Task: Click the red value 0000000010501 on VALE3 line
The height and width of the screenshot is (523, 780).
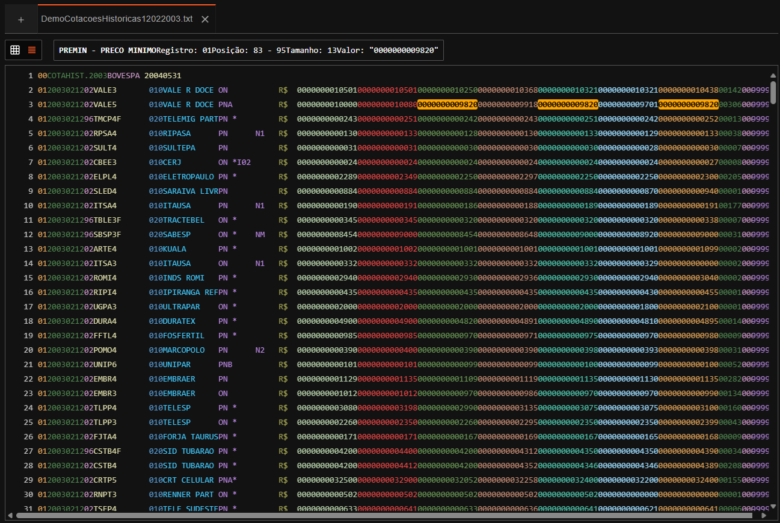Action: tap(387, 90)
